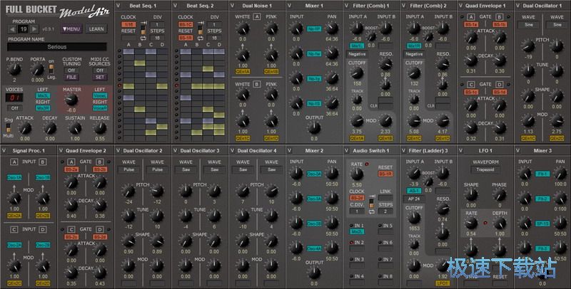The width and height of the screenshot is (571, 289).
Task: Click the SET button under MIDI CC Sources
Action: click(100, 78)
